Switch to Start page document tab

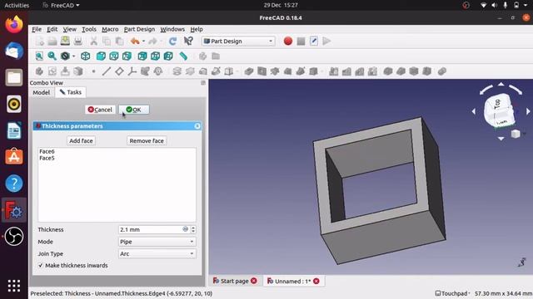tap(235, 281)
